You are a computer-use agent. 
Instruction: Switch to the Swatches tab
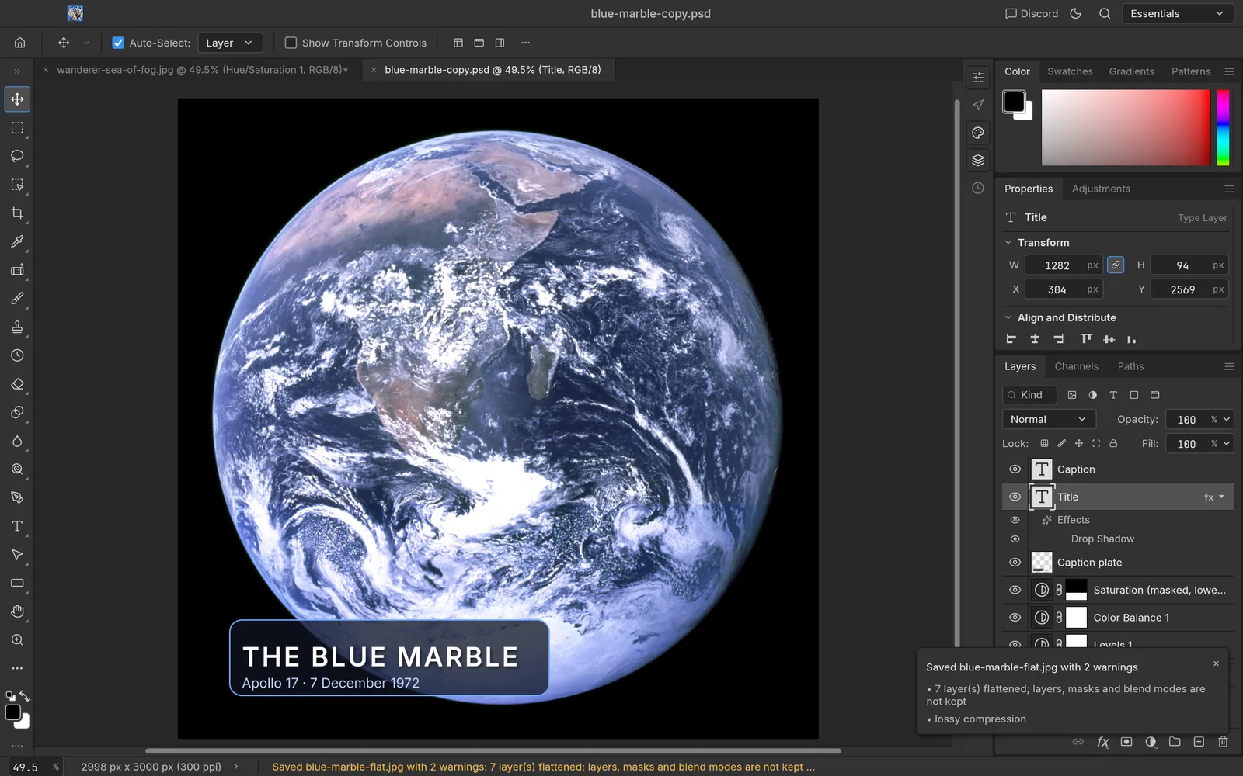tap(1070, 71)
